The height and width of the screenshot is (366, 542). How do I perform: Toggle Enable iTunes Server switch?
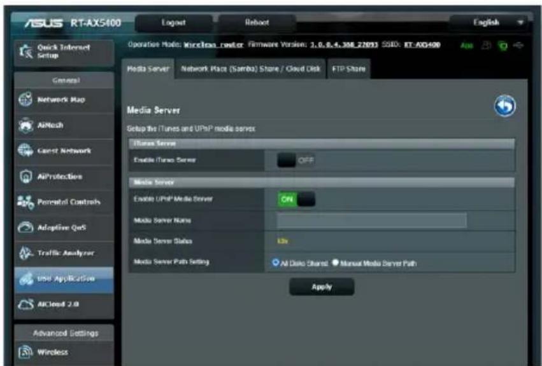296,160
